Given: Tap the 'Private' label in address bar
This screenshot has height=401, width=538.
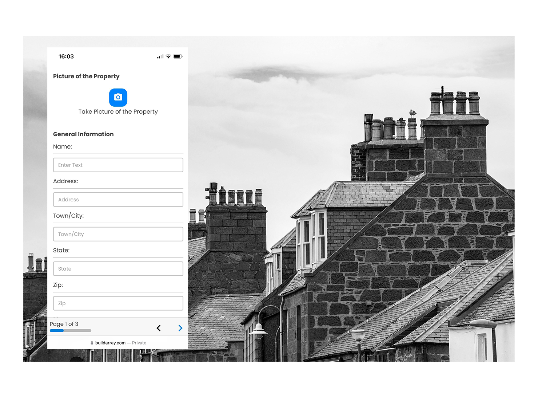Looking at the screenshot, I should pos(139,343).
